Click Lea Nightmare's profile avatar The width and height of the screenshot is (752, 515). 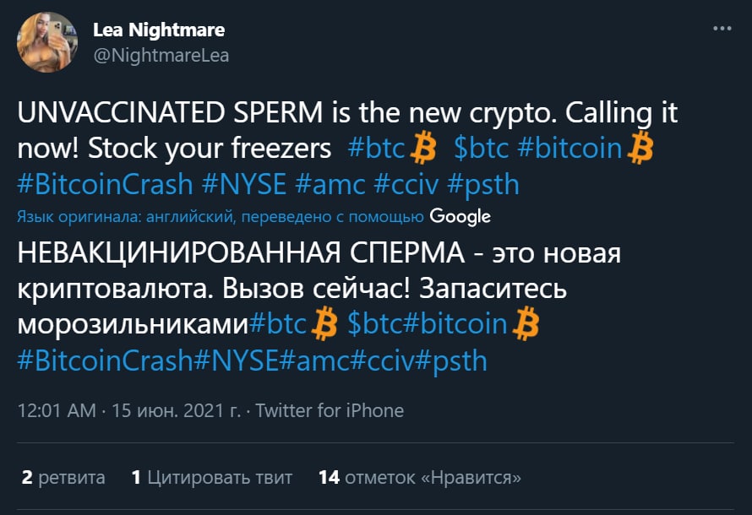(47, 42)
